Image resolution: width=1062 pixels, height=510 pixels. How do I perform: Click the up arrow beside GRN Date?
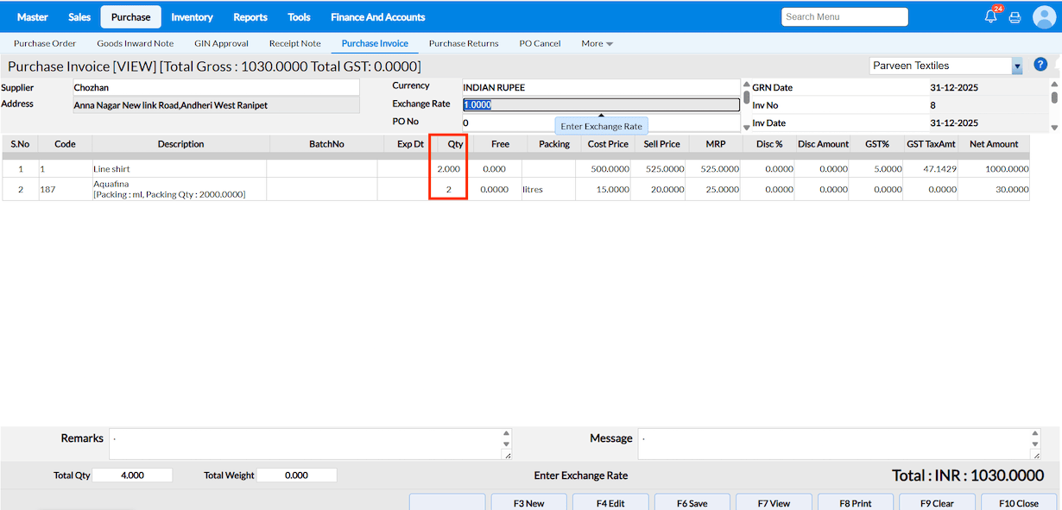coord(747,85)
